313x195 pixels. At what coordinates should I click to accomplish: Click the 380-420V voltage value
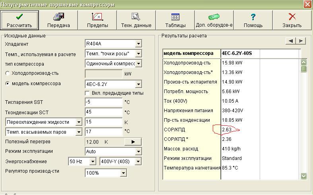click(x=232, y=111)
